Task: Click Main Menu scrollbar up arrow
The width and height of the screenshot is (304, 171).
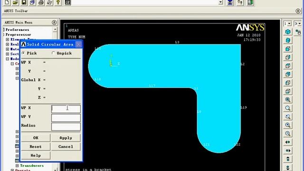Action: (55, 29)
